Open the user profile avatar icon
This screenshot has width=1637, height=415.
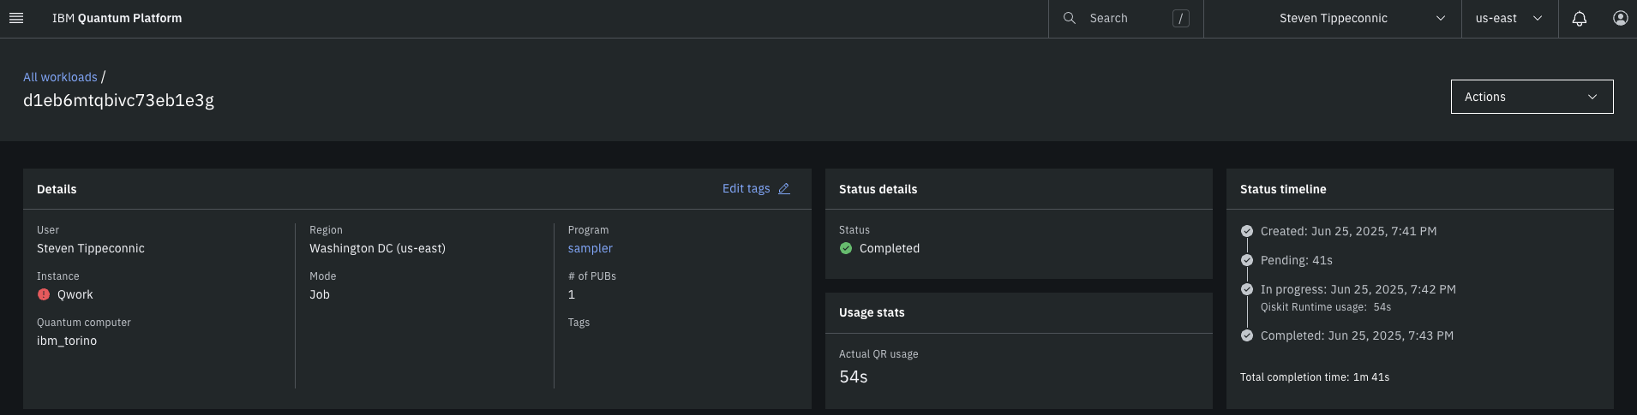tap(1620, 18)
